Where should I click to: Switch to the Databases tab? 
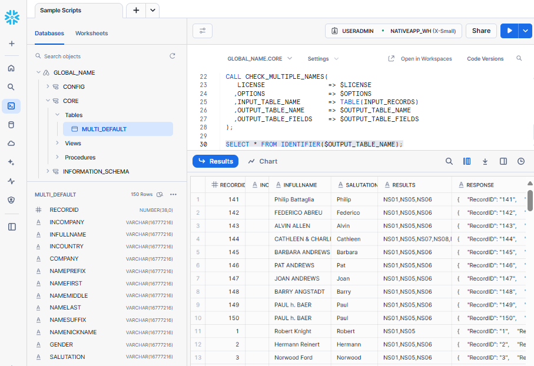[x=49, y=34]
